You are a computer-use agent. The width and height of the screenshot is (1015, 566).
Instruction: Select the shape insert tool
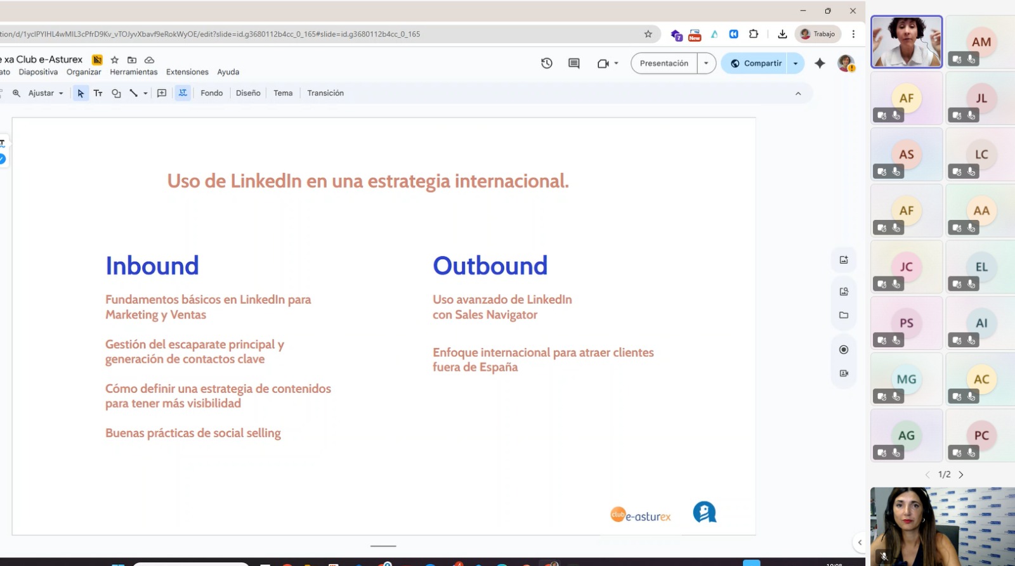[x=116, y=93]
